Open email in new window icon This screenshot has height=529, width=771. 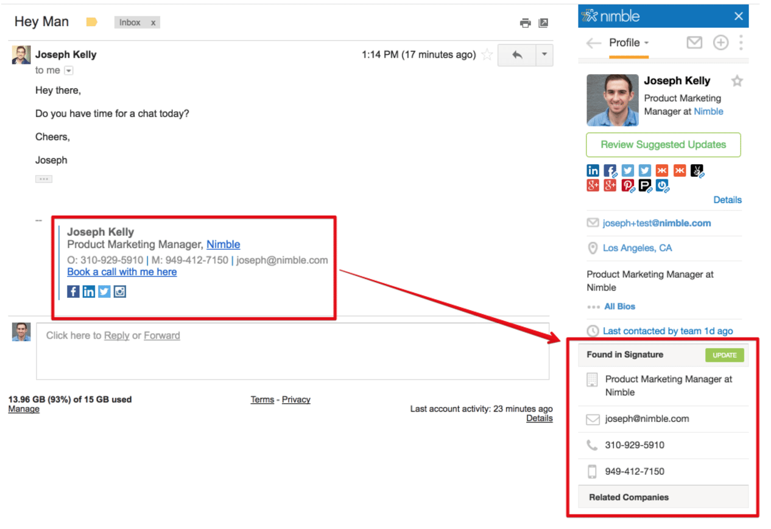(543, 23)
